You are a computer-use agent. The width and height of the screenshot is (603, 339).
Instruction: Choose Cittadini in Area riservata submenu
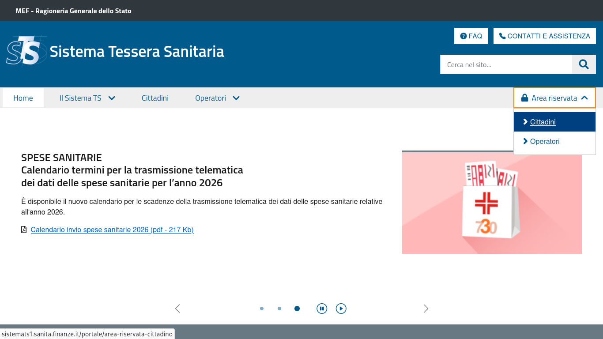tap(554, 122)
